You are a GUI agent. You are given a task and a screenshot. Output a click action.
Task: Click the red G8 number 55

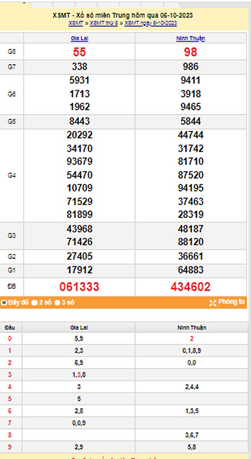tap(79, 52)
